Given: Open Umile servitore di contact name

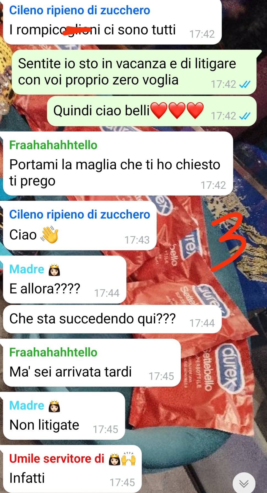Looking at the screenshot, I should pyautogui.click(x=57, y=459).
